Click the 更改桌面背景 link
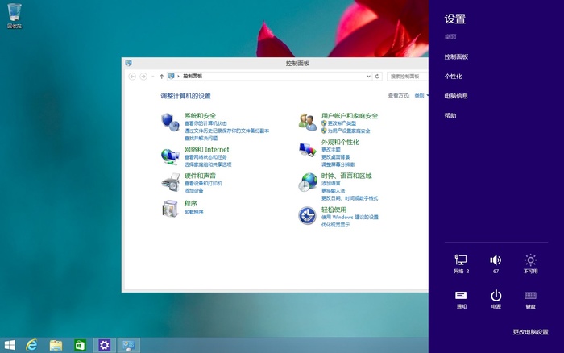Image resolution: width=564 pixels, height=353 pixels. click(338, 157)
